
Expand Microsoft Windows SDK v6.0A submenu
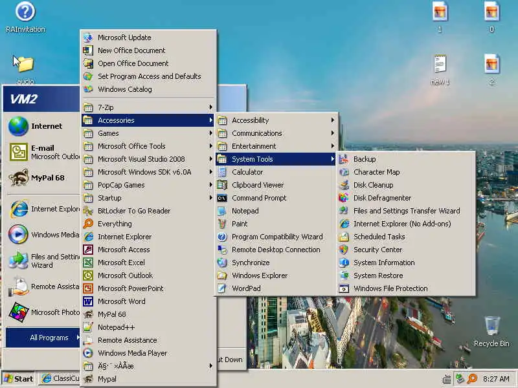[148, 172]
